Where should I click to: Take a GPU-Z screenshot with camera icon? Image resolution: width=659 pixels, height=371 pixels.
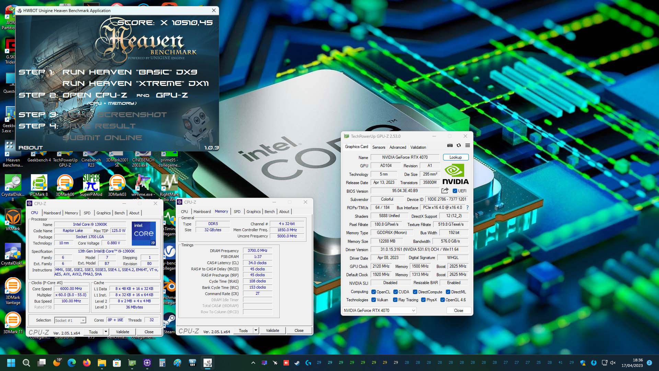coord(450,146)
